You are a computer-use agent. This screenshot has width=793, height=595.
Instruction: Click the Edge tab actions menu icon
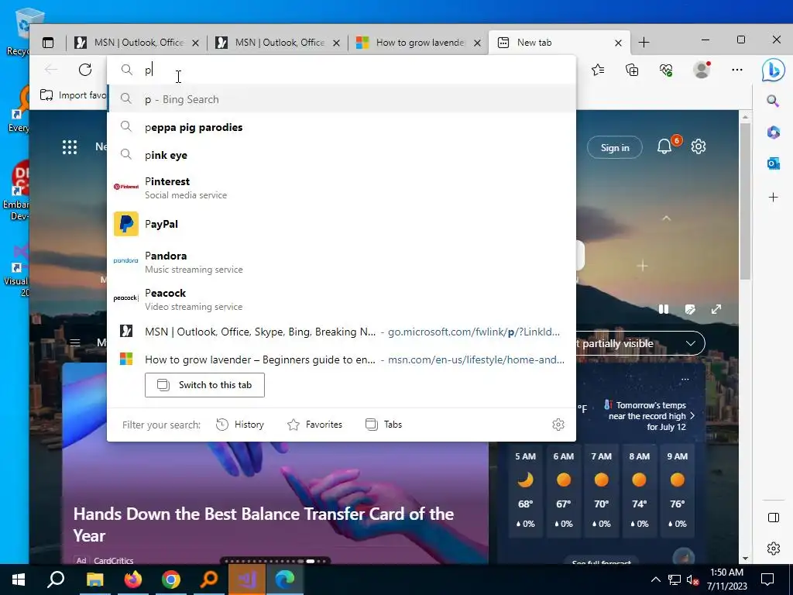(48, 43)
